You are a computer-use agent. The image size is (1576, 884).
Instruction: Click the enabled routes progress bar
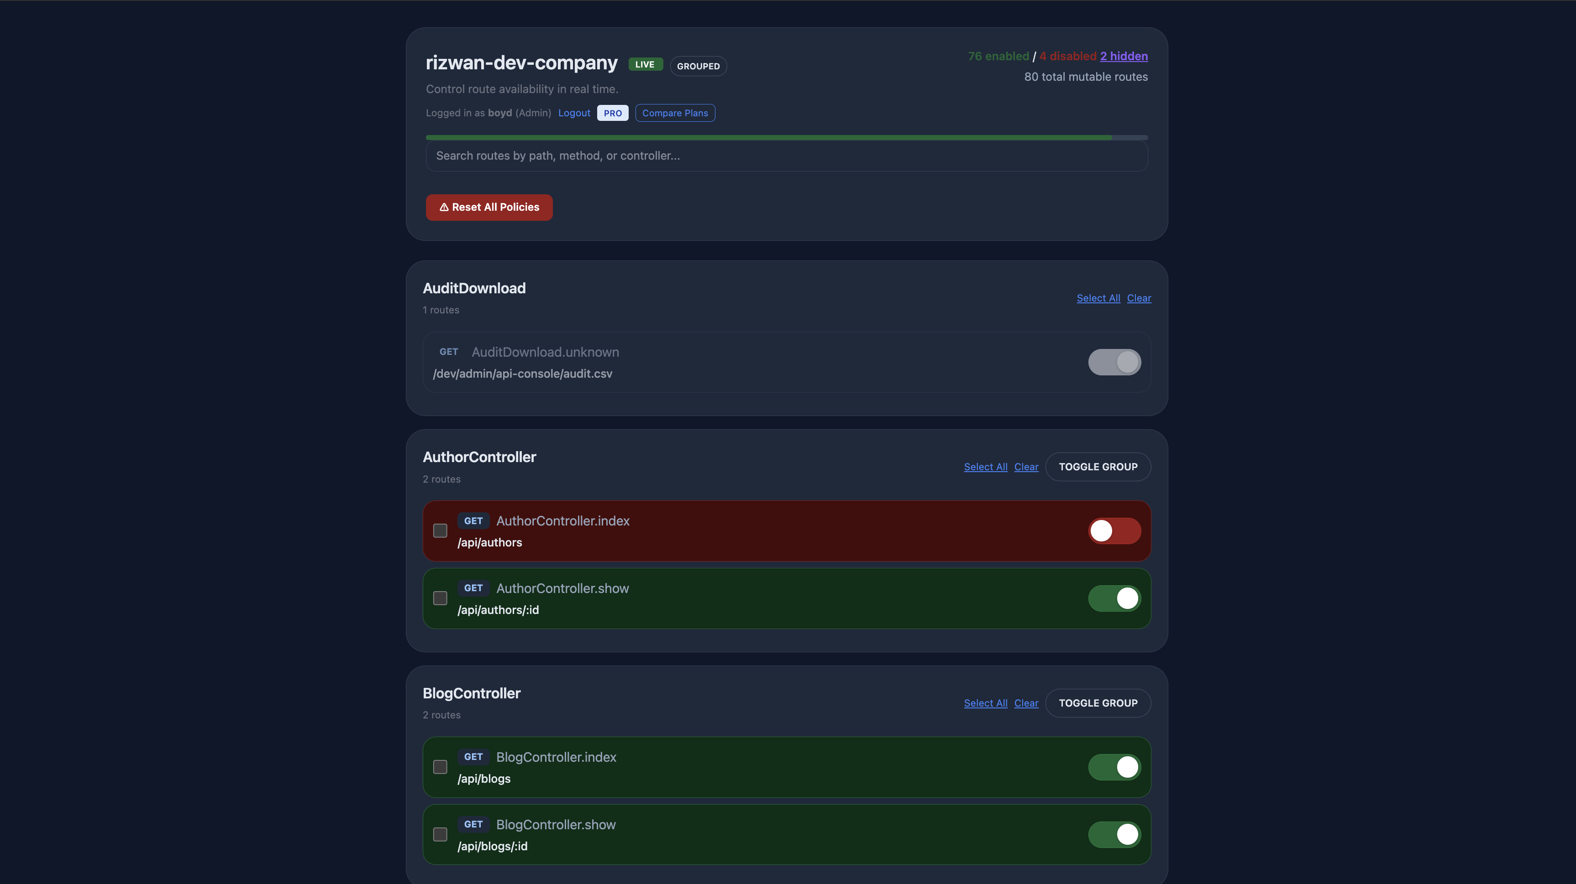click(x=786, y=138)
